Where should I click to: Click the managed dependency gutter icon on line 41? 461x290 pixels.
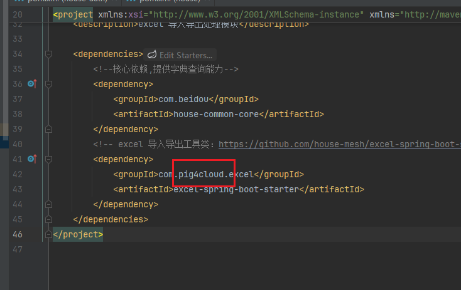32,159
